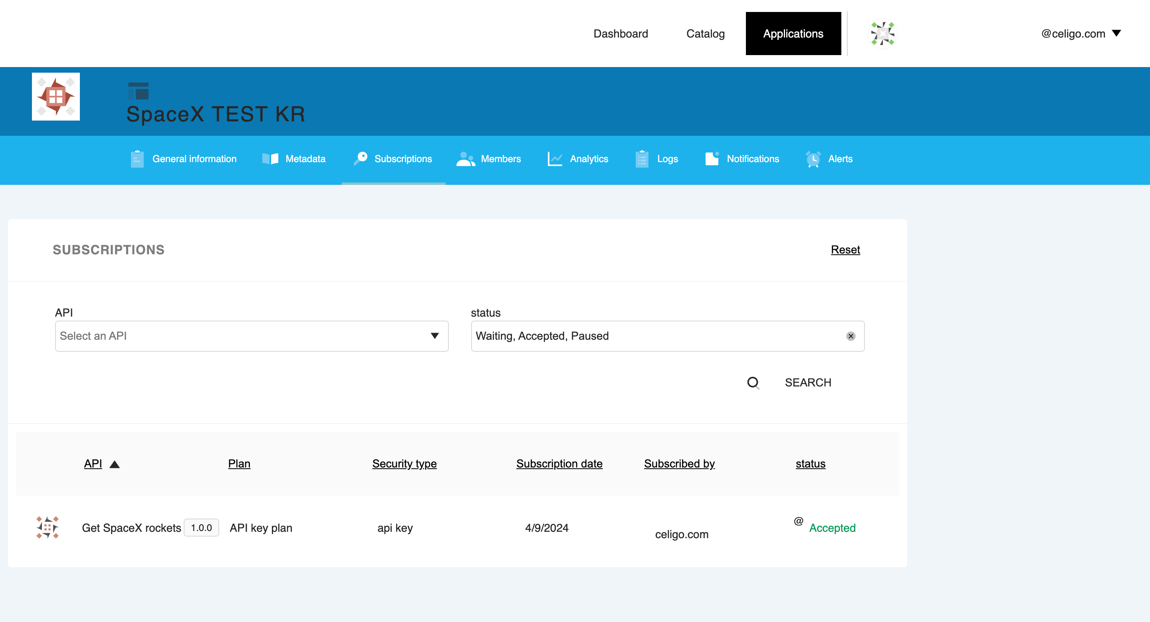Click the API key plan cell

(261, 528)
